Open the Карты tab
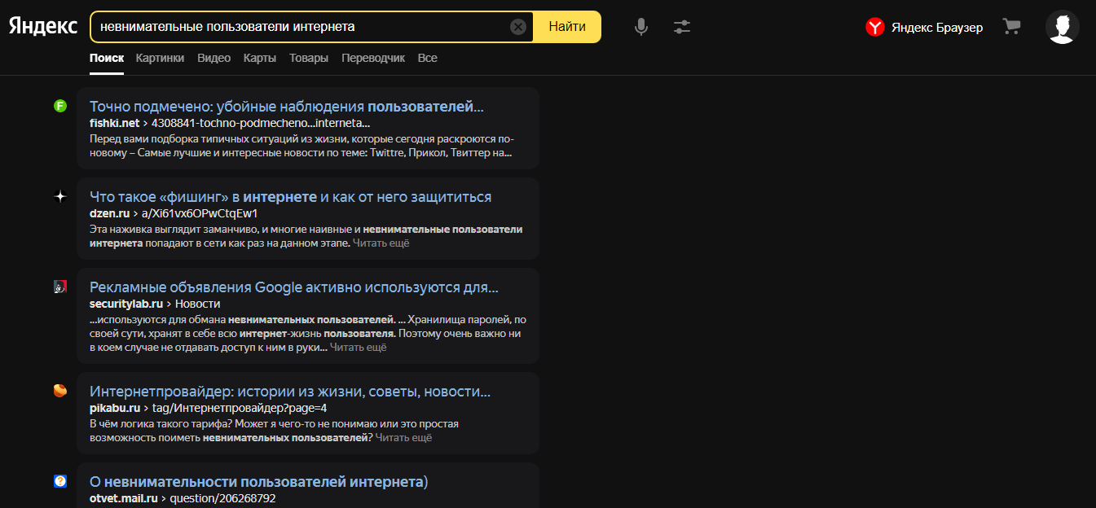 point(260,58)
